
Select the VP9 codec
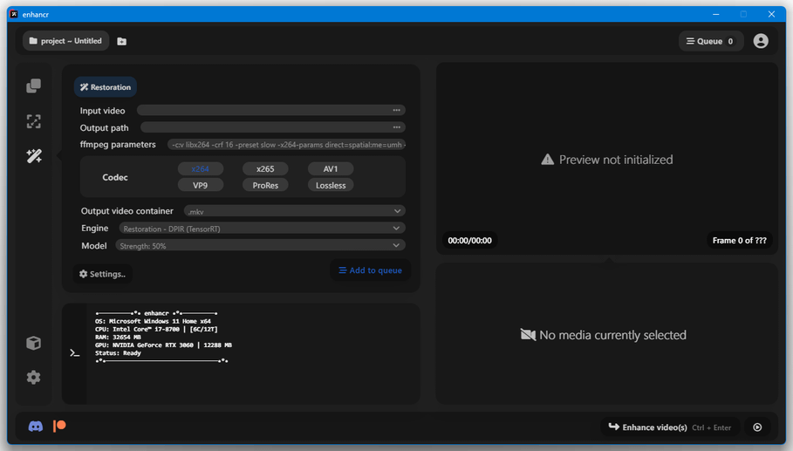pos(201,186)
